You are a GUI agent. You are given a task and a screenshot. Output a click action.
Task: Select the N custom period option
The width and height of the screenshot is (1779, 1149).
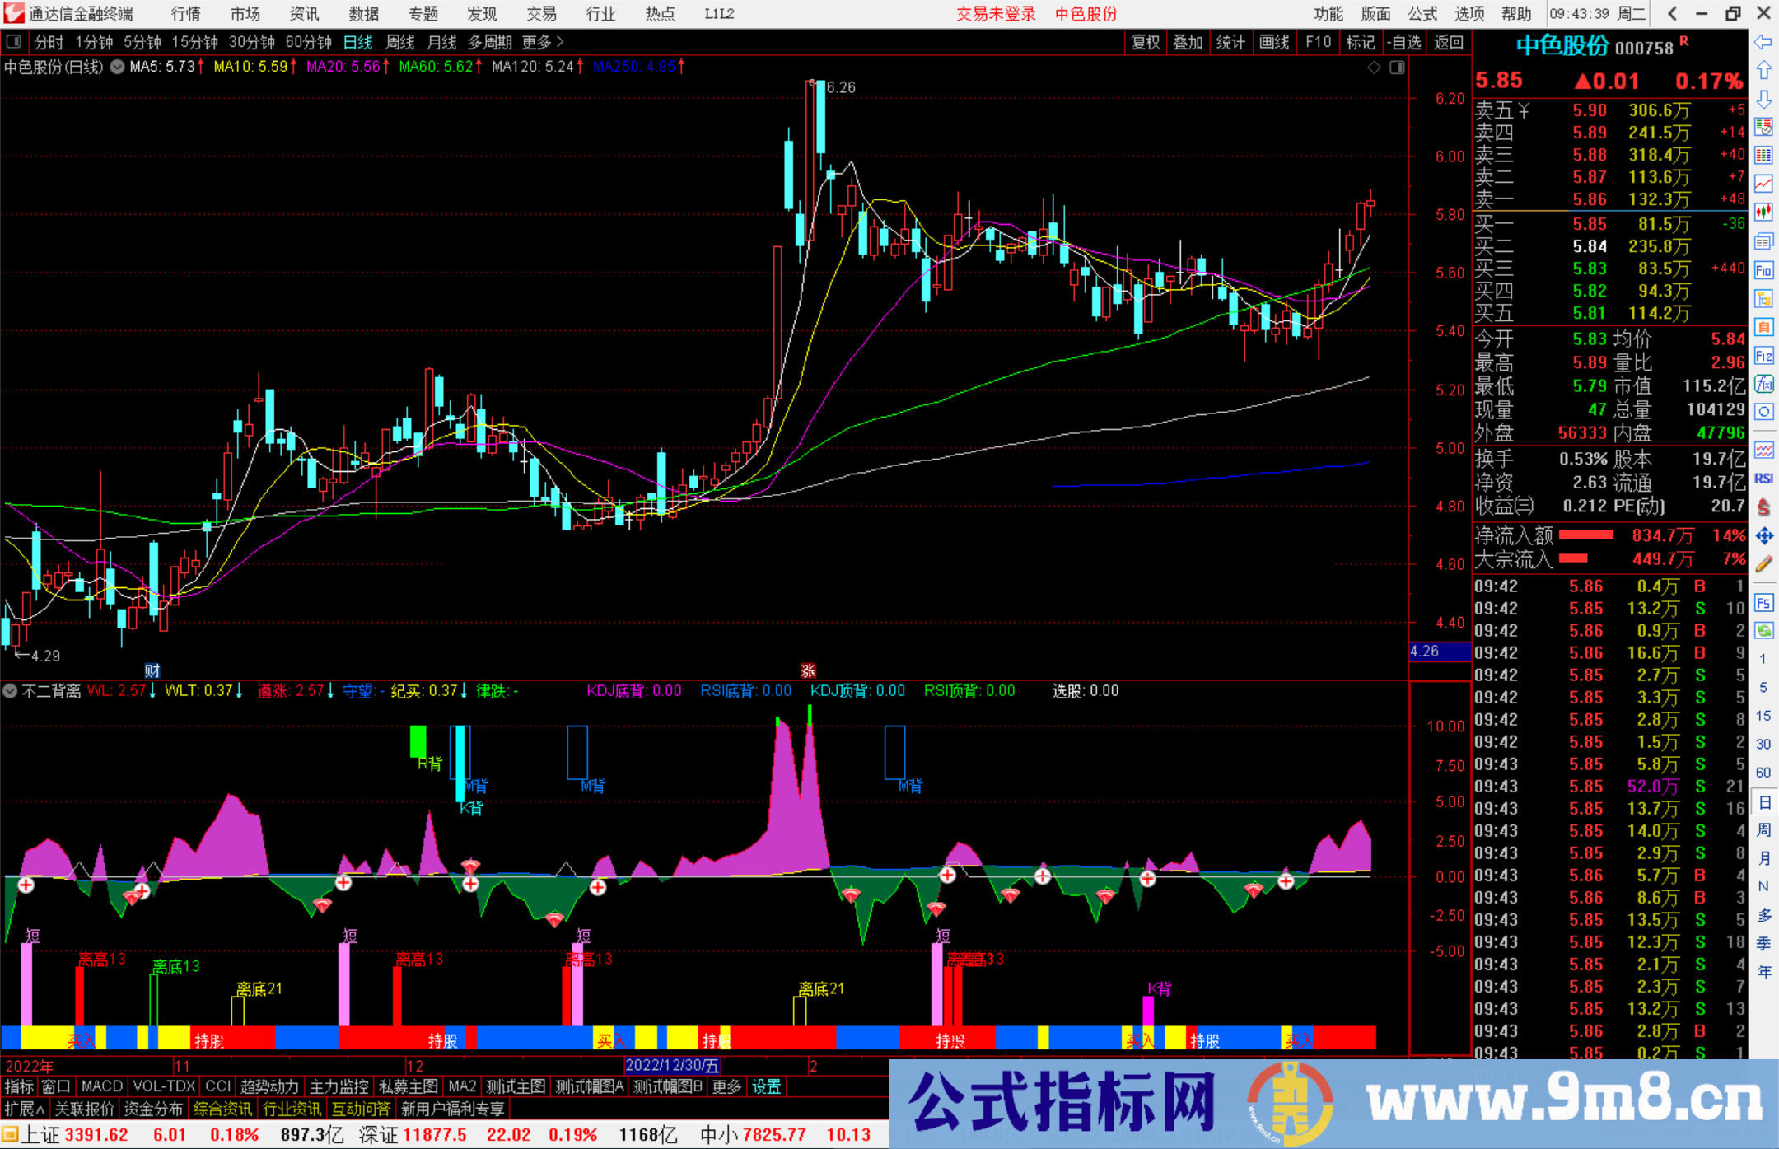click(x=1763, y=887)
